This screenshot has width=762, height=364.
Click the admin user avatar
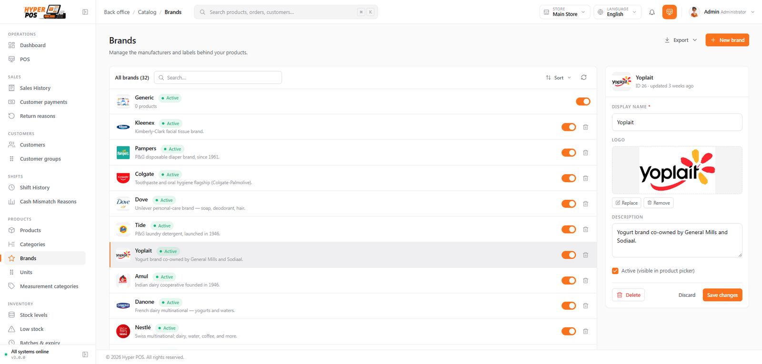pos(694,12)
